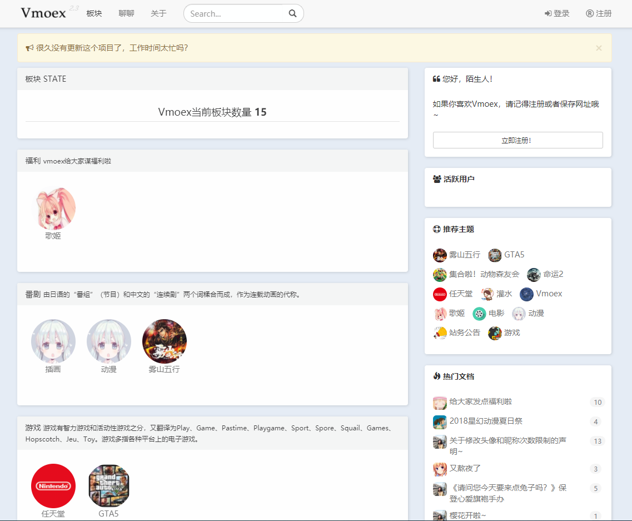Open the 雾山五行 board avatar in 番剧 section

click(165, 341)
